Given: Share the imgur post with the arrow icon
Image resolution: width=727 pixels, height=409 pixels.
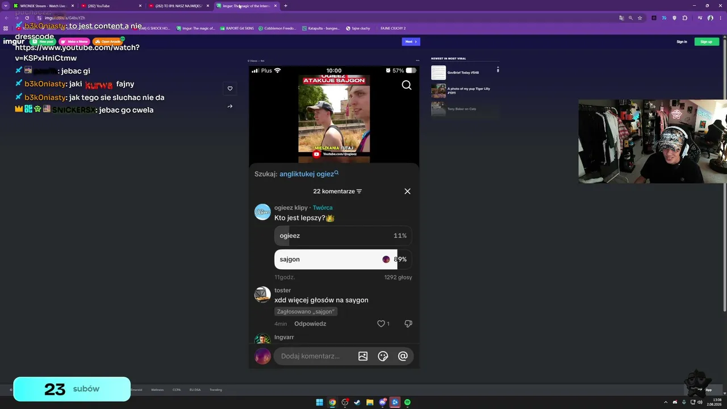Looking at the screenshot, I should click(x=230, y=106).
